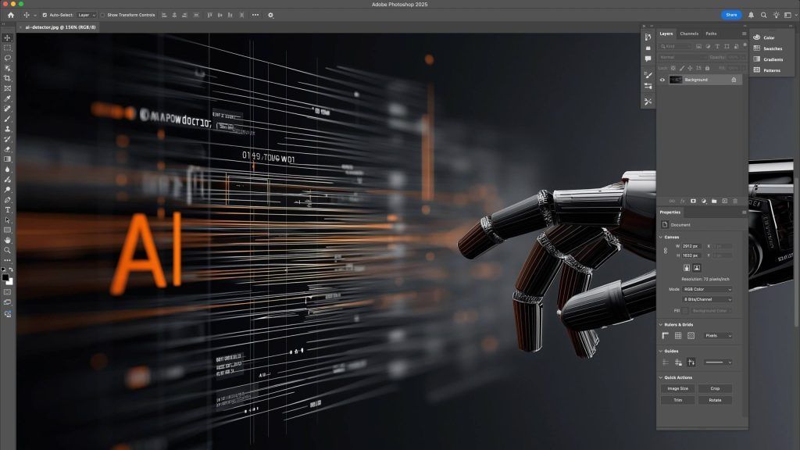Select the Brush tool
This screenshot has width=800, height=450.
6,118
